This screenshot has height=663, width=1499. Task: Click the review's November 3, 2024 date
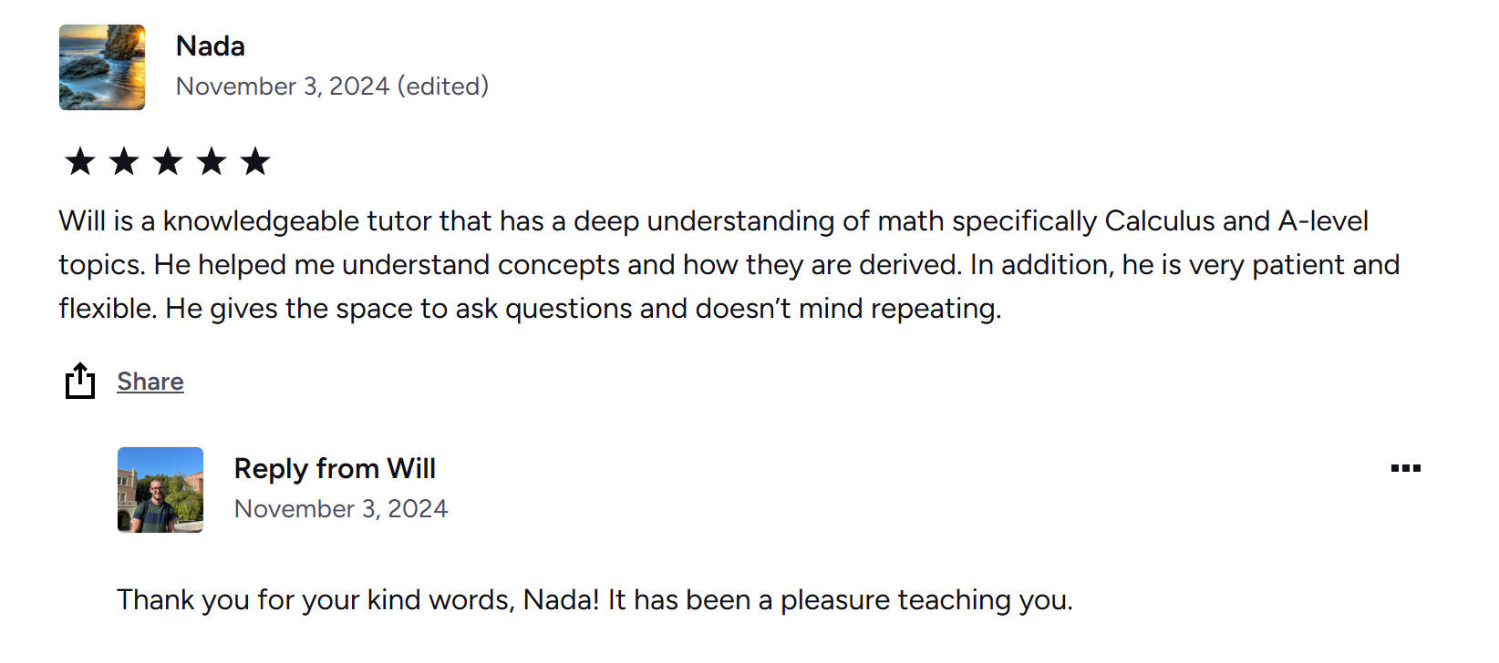click(283, 87)
